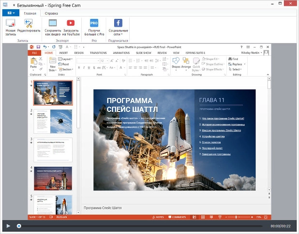Click Загрузить на YouTube icon
This screenshot has width=299, height=234.
click(71, 23)
